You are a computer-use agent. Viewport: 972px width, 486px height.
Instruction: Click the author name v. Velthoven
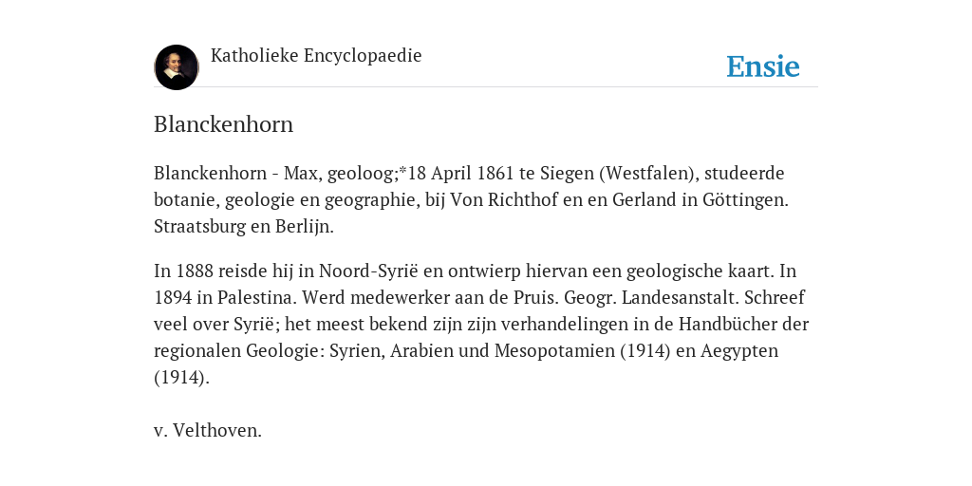pyautogui.click(x=208, y=430)
